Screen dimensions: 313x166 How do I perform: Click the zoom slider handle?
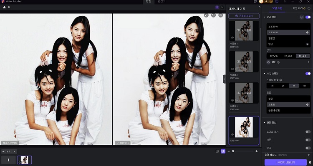coord(233,151)
